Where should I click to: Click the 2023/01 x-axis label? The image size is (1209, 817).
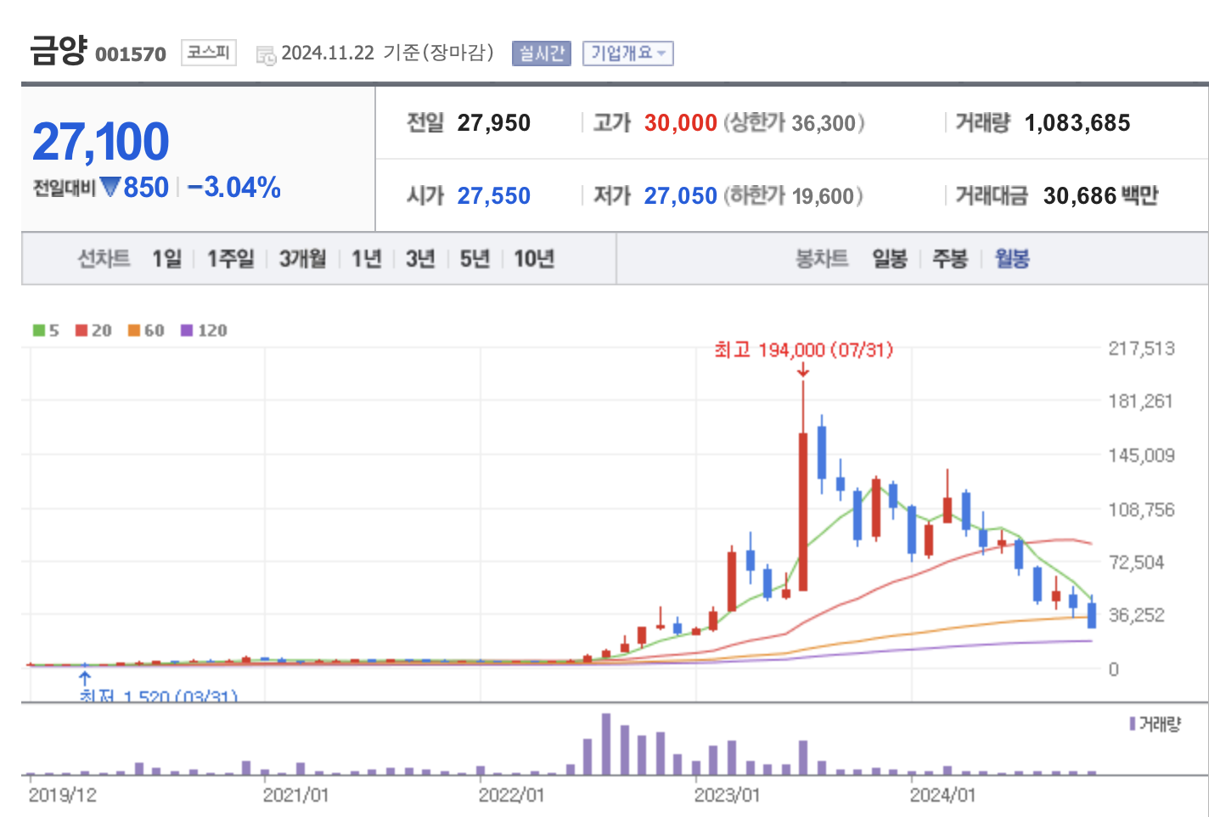pyautogui.click(x=727, y=796)
